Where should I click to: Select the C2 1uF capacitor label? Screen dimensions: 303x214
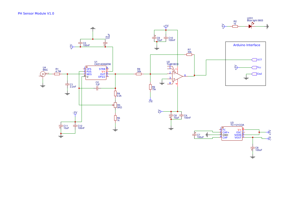pyautogui.click(x=97, y=83)
